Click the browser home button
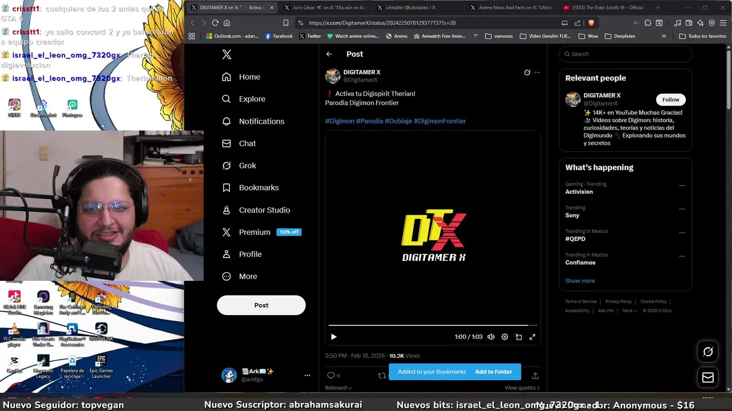Image resolution: width=732 pixels, height=411 pixels. tap(226, 23)
